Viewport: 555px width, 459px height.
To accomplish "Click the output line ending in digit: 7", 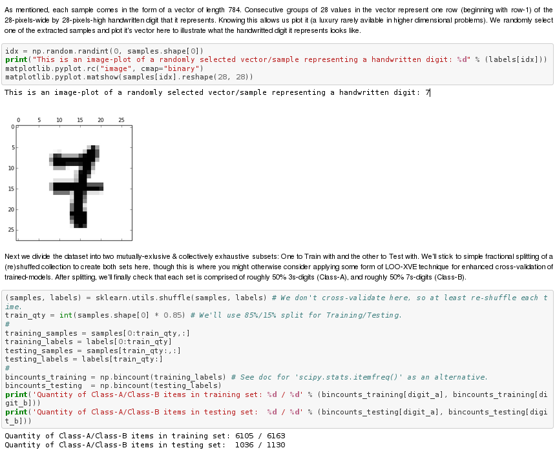I will pyautogui.click(x=217, y=93).
